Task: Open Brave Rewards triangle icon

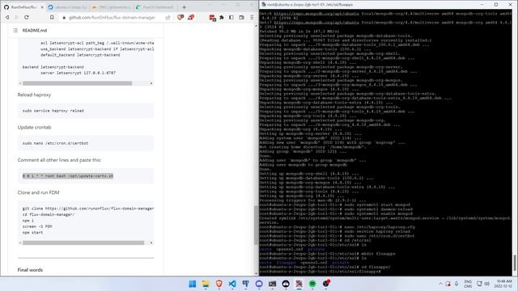Action: point(191,17)
